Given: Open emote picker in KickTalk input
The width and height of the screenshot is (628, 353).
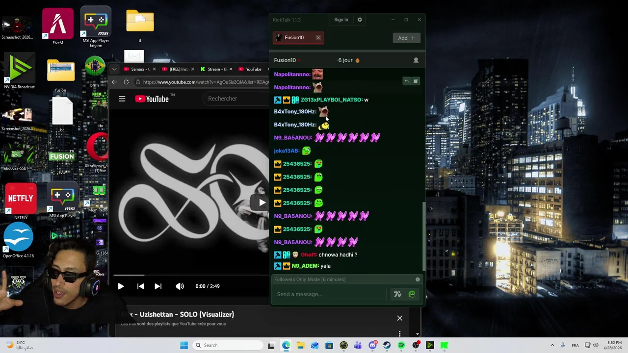Looking at the screenshot, I should tap(412, 294).
